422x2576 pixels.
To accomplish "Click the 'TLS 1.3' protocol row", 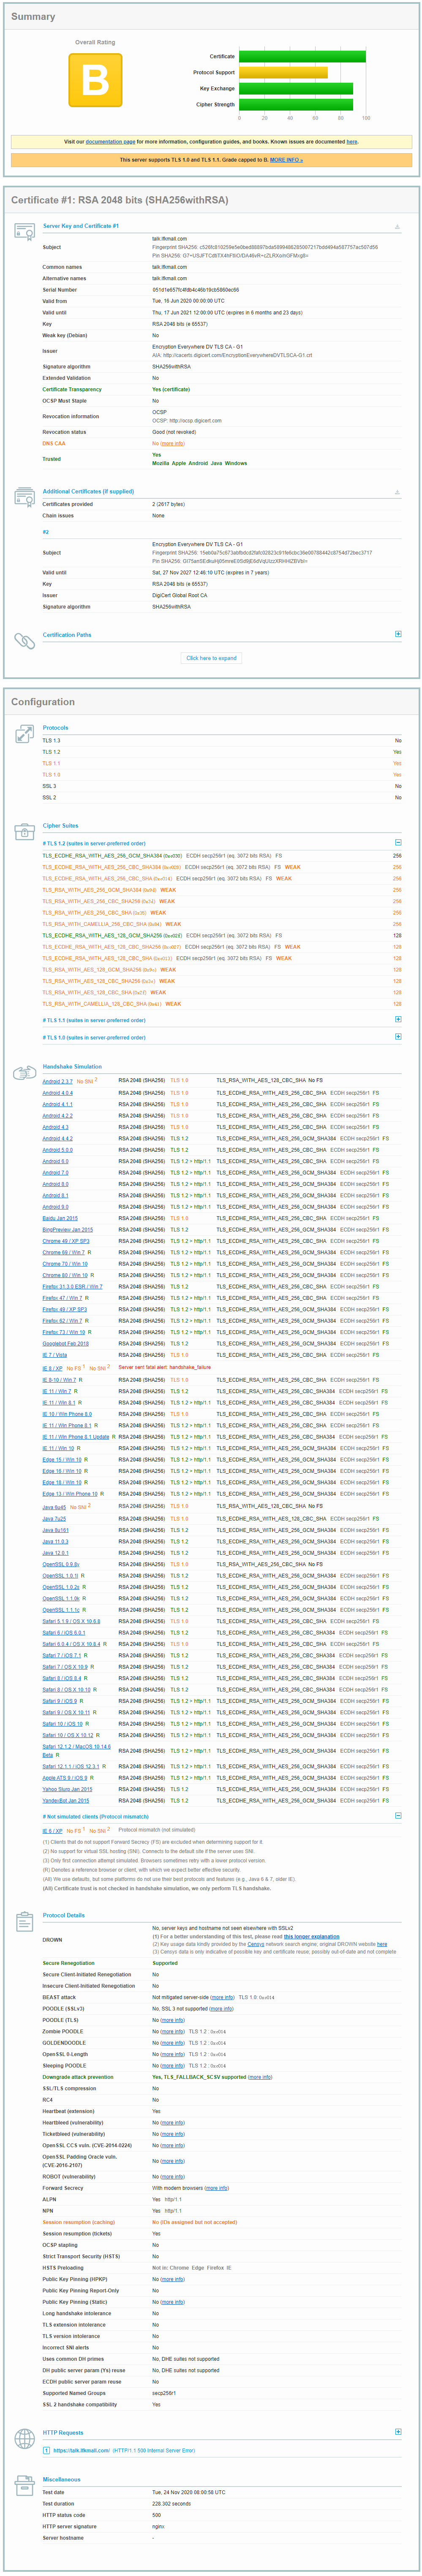I will coord(222,741).
